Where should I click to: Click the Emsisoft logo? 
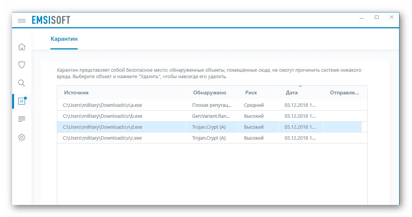pos(51,20)
